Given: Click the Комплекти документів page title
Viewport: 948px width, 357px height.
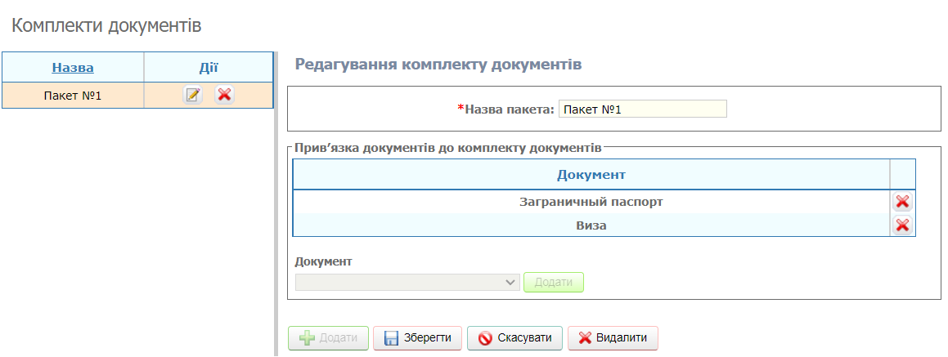Looking at the screenshot, I should coord(106,25).
